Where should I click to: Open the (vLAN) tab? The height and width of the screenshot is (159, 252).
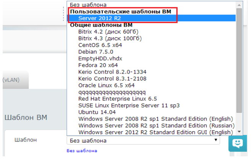point(11,80)
